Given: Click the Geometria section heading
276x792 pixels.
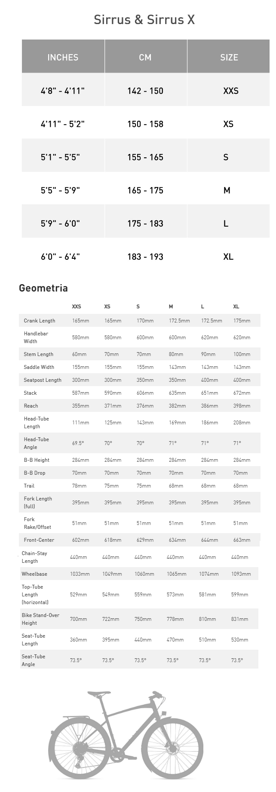Looking at the screenshot, I should click(x=43, y=288).
